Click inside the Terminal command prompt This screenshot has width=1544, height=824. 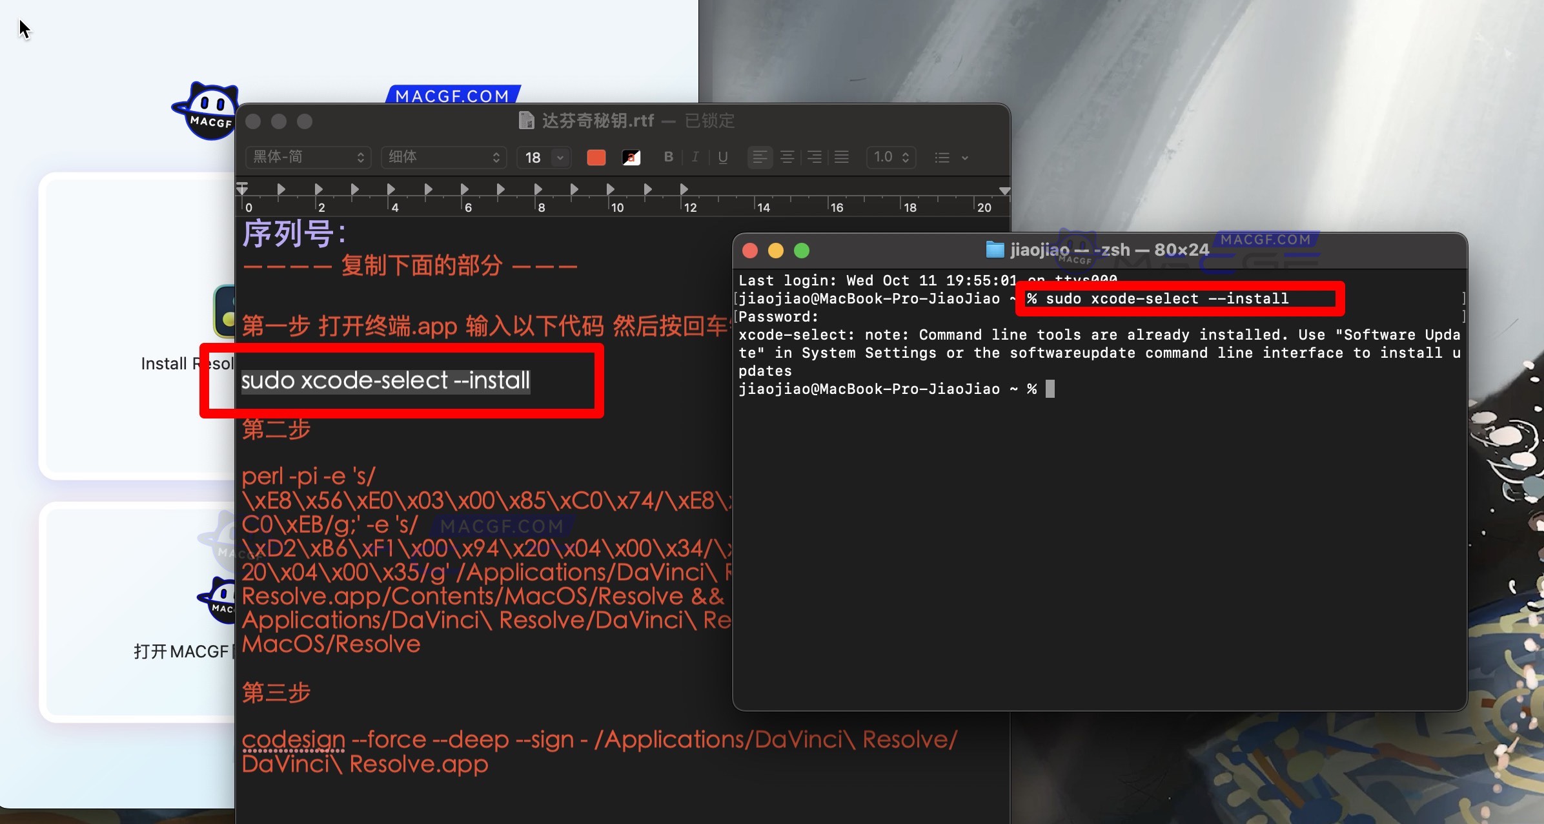1050,388
